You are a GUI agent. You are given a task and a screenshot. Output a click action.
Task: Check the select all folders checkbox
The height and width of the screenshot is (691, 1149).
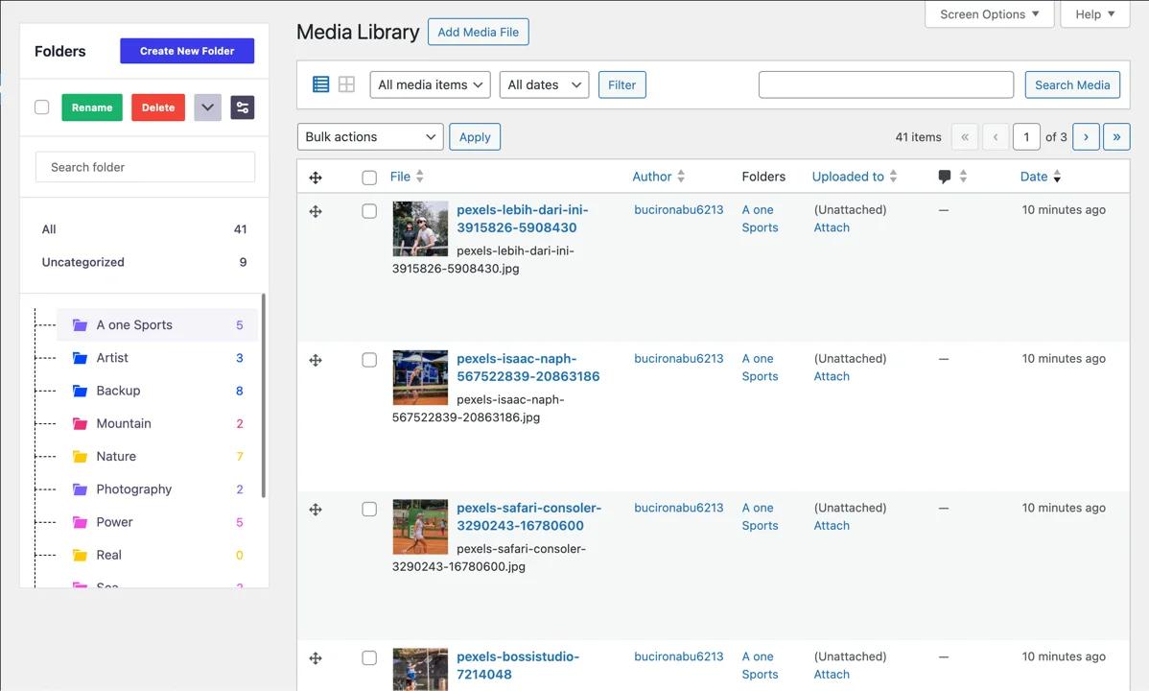pyautogui.click(x=42, y=107)
